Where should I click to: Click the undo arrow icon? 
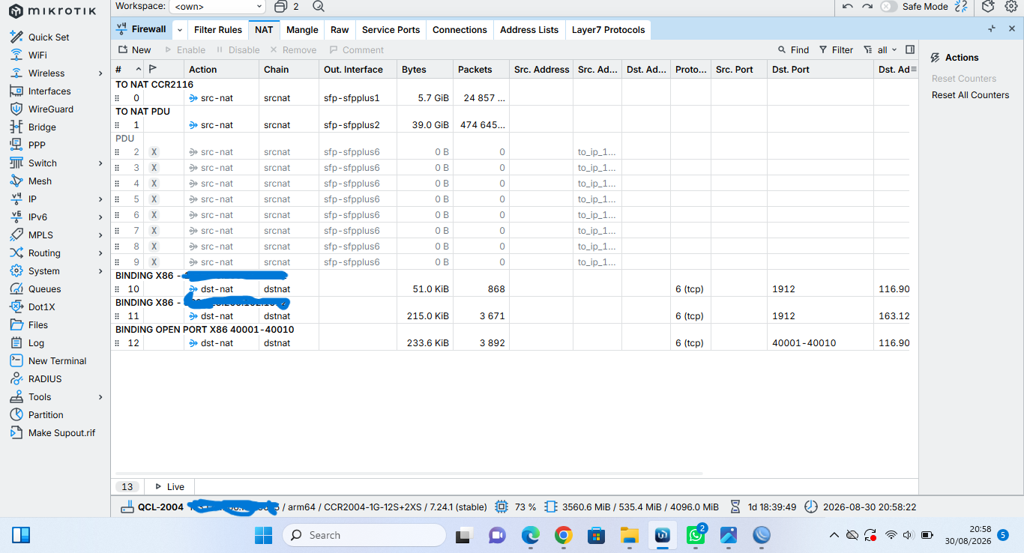[847, 7]
